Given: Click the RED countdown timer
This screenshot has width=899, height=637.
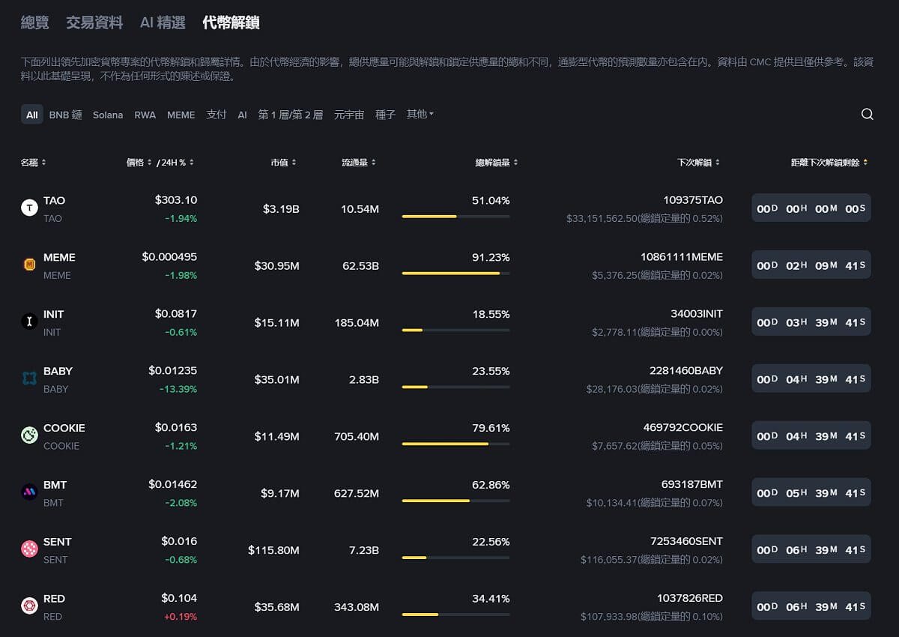Looking at the screenshot, I should [x=811, y=607].
